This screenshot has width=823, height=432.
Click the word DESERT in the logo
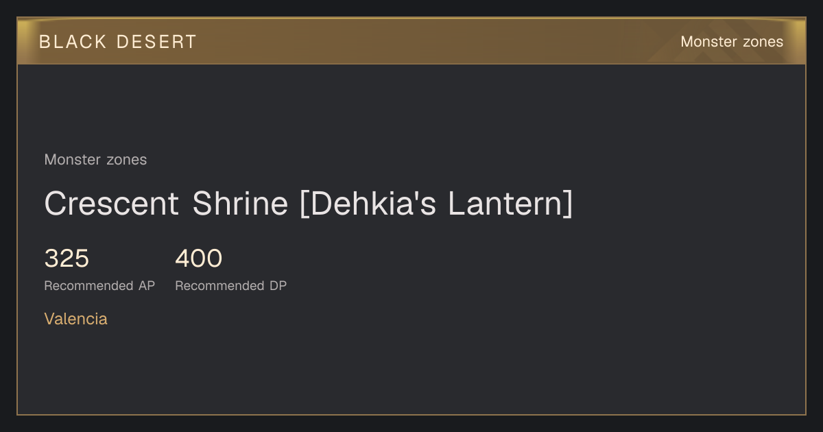[x=156, y=42]
